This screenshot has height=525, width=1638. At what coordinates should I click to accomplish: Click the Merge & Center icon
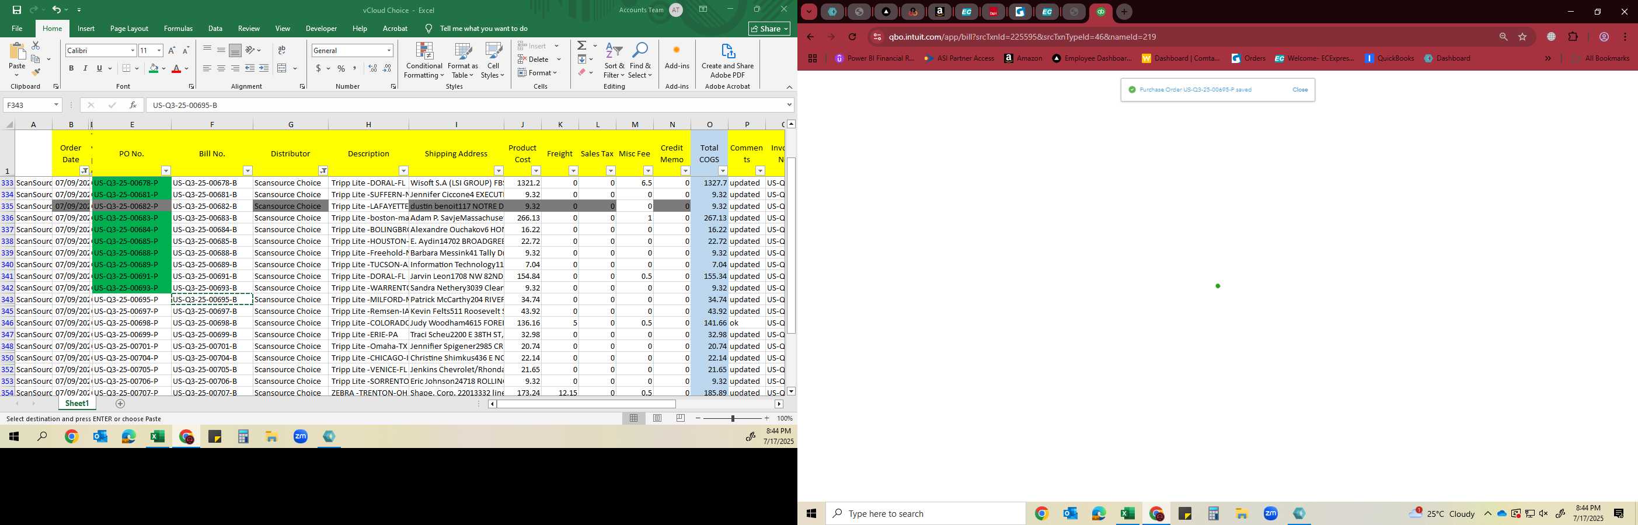click(x=283, y=69)
